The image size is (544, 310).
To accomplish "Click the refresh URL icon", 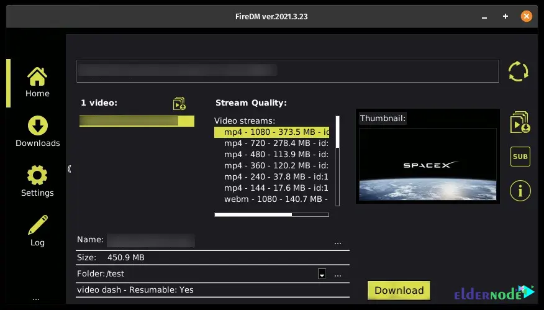I will click(x=519, y=71).
